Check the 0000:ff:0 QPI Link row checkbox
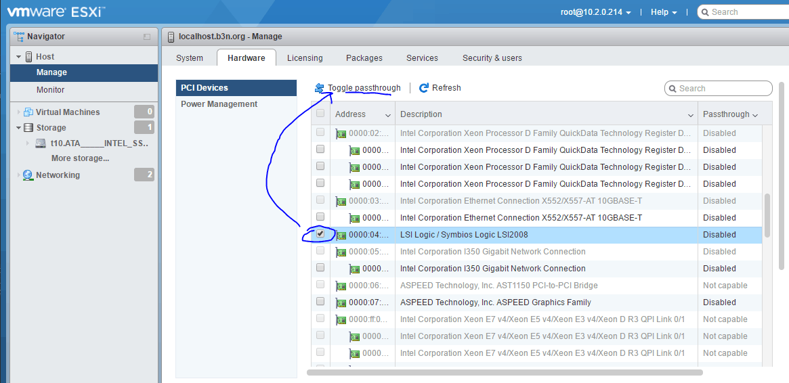Viewport: 789px width, 383px height. point(320,318)
